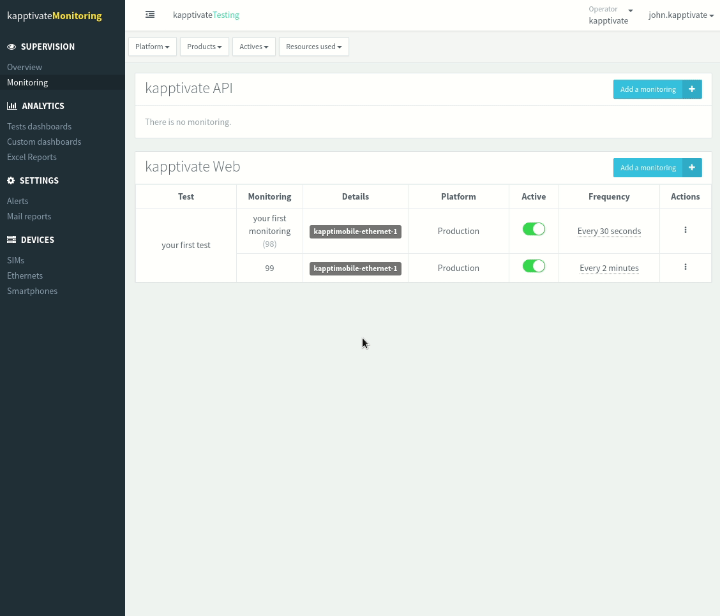Click the Supervision eye icon in sidebar
This screenshot has height=616, width=720.
11,47
